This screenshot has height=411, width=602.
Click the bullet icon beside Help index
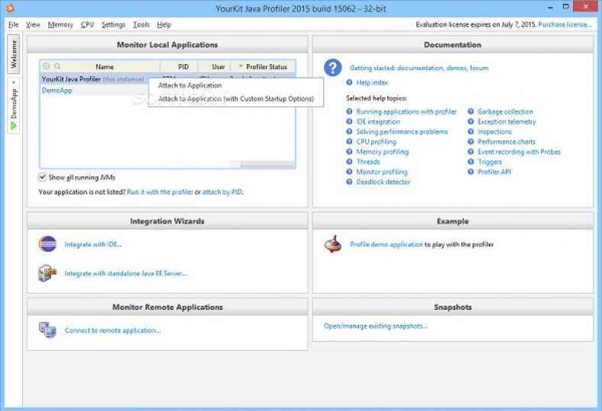tap(349, 82)
